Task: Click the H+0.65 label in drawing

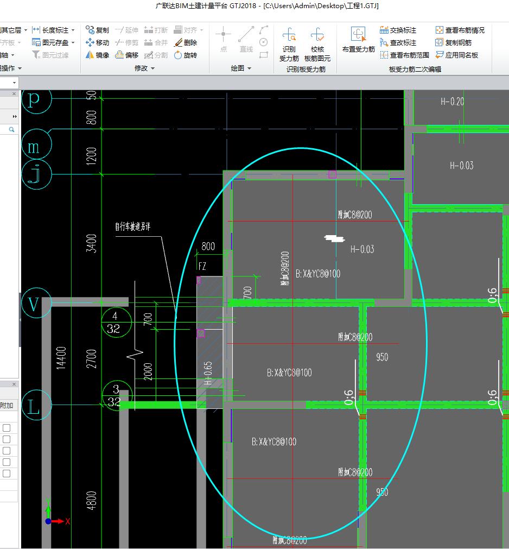Action: pyautogui.click(x=208, y=373)
